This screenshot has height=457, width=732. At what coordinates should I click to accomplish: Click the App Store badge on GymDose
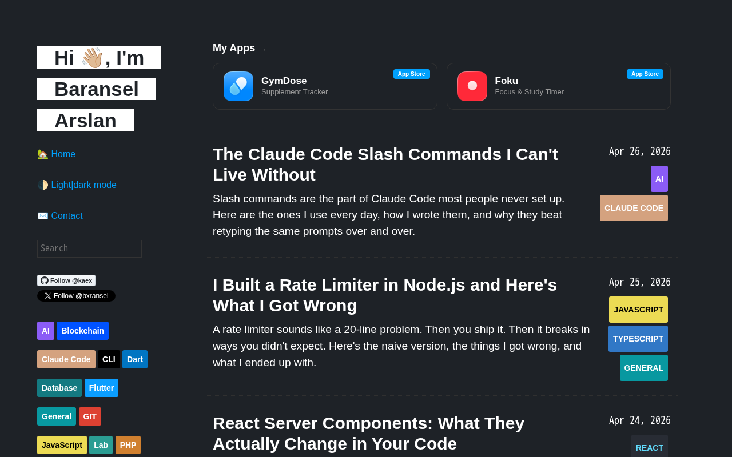412,74
